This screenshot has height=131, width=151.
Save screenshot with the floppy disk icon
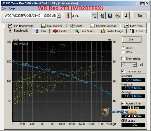coord(110,16)
